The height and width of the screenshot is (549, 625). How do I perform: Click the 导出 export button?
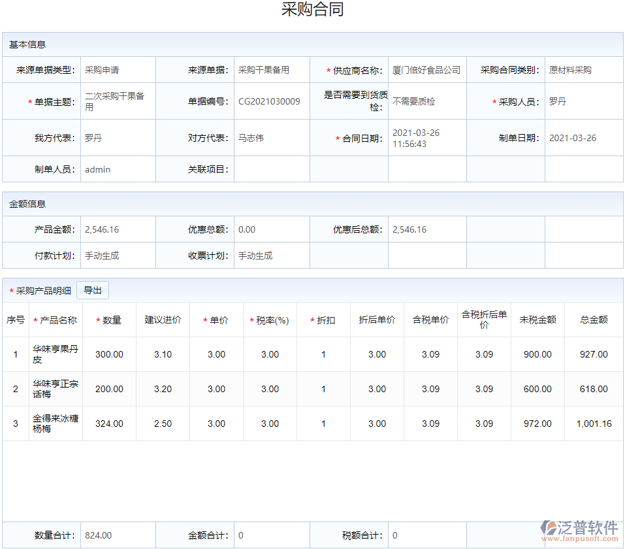pyautogui.click(x=93, y=290)
